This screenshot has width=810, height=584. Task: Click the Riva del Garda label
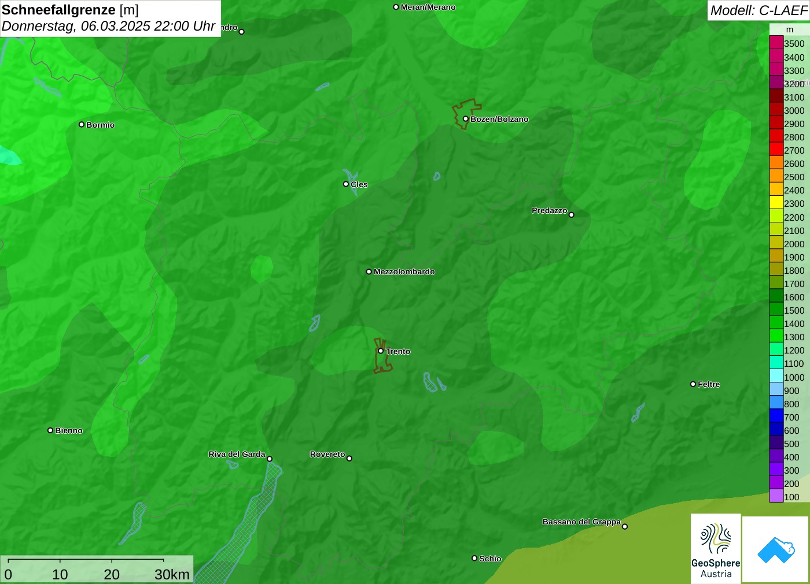[x=237, y=454]
